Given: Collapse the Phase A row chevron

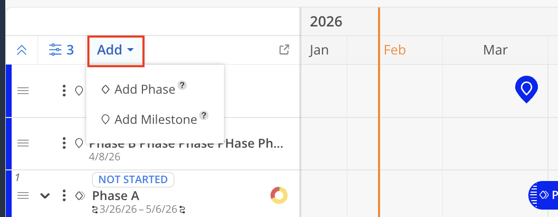Looking at the screenshot, I should point(46,196).
